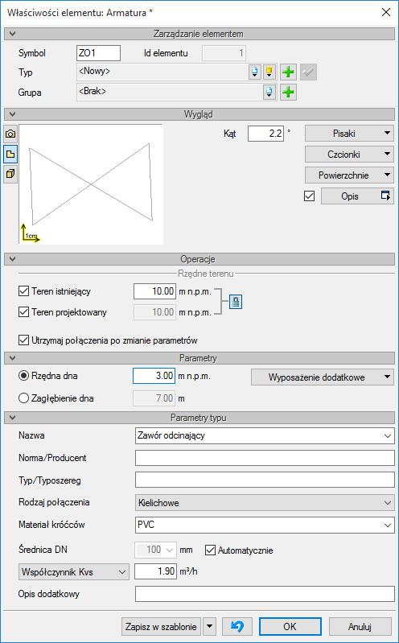The width and height of the screenshot is (399, 643).
Task: Click blue undo arrow button
Action: (237, 626)
